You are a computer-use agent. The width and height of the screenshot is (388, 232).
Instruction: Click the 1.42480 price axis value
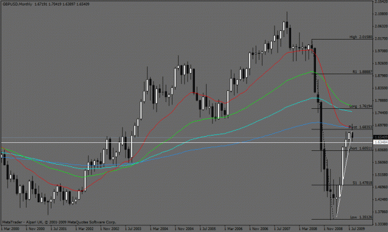(x=381, y=199)
